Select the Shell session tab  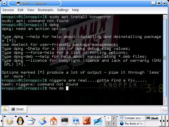tap(18, 109)
